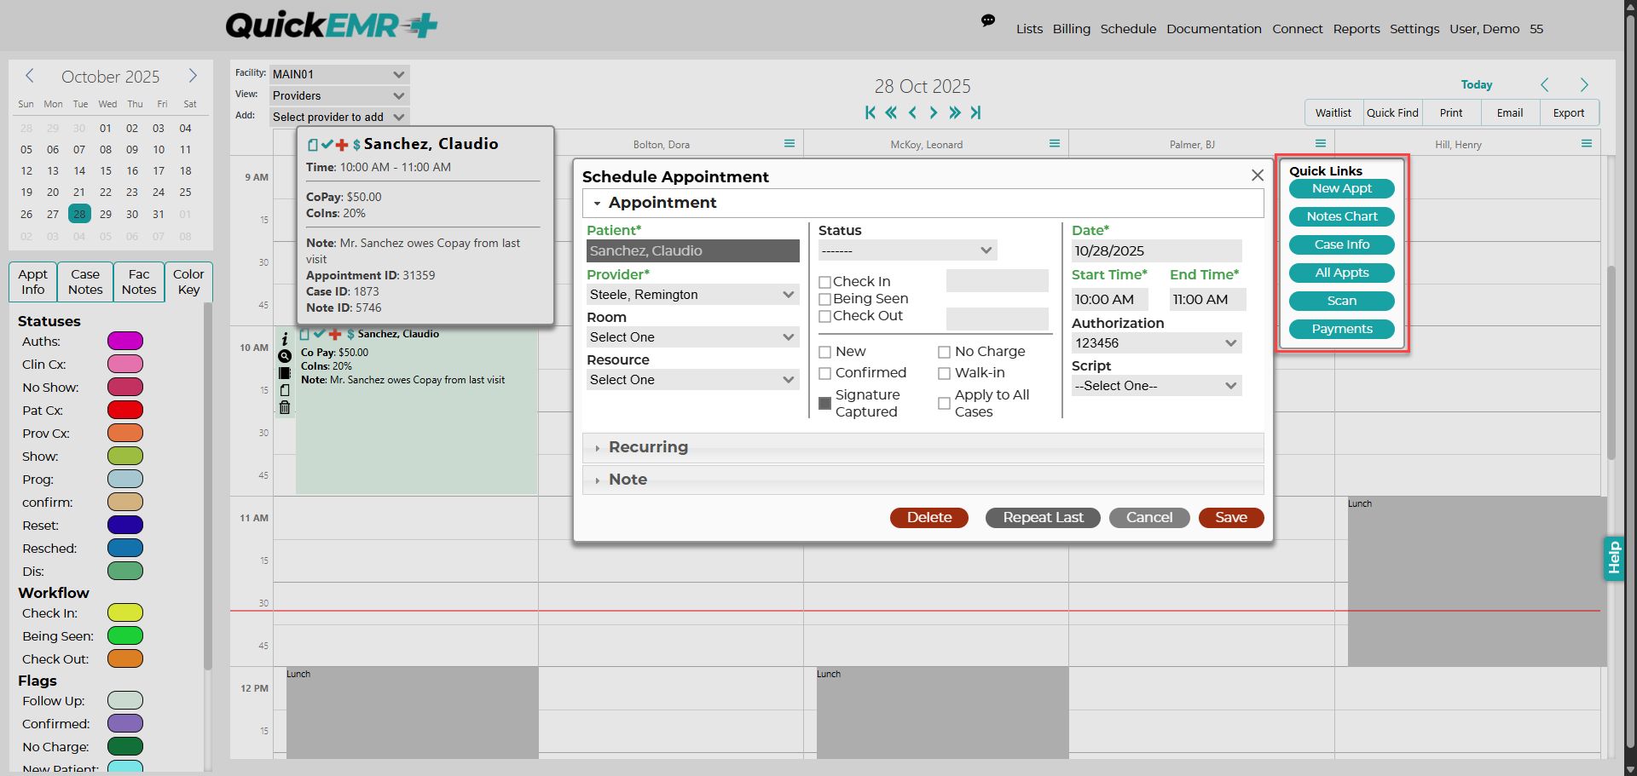Click the Waitlist button
This screenshot has height=776, width=1637.
(1333, 112)
